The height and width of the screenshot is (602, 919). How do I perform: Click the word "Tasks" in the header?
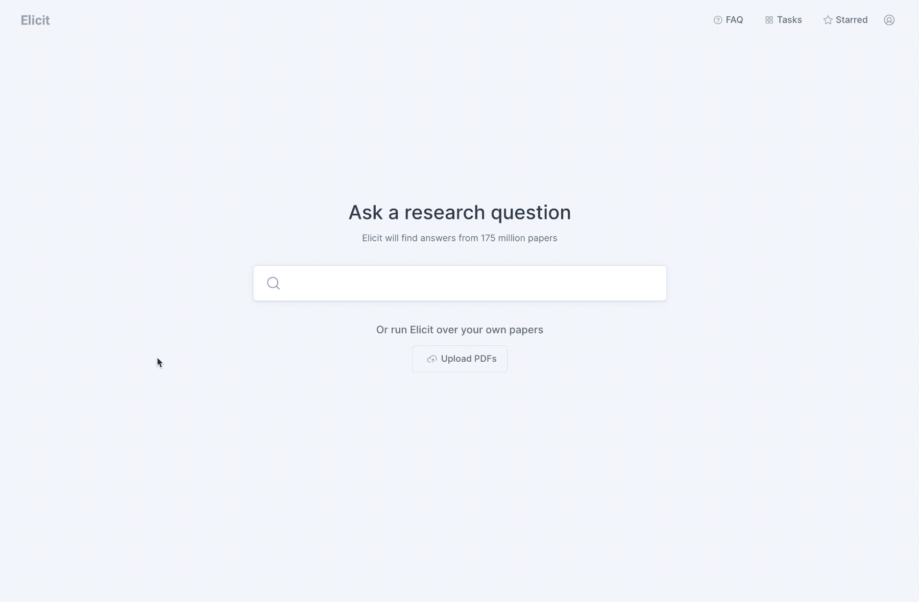(x=789, y=20)
